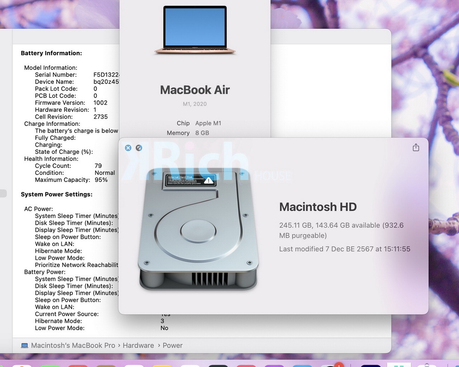Click Cycle Count value 79

(98, 166)
